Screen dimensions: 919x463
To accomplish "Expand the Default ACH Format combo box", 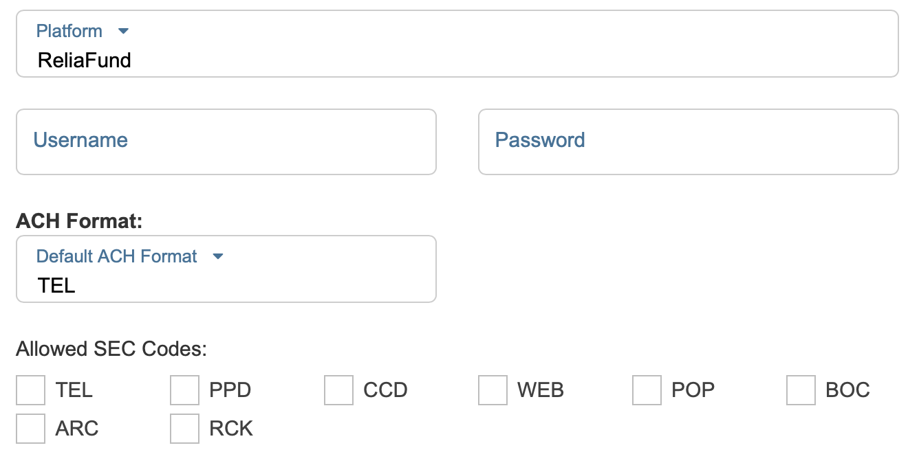I will 226,269.
